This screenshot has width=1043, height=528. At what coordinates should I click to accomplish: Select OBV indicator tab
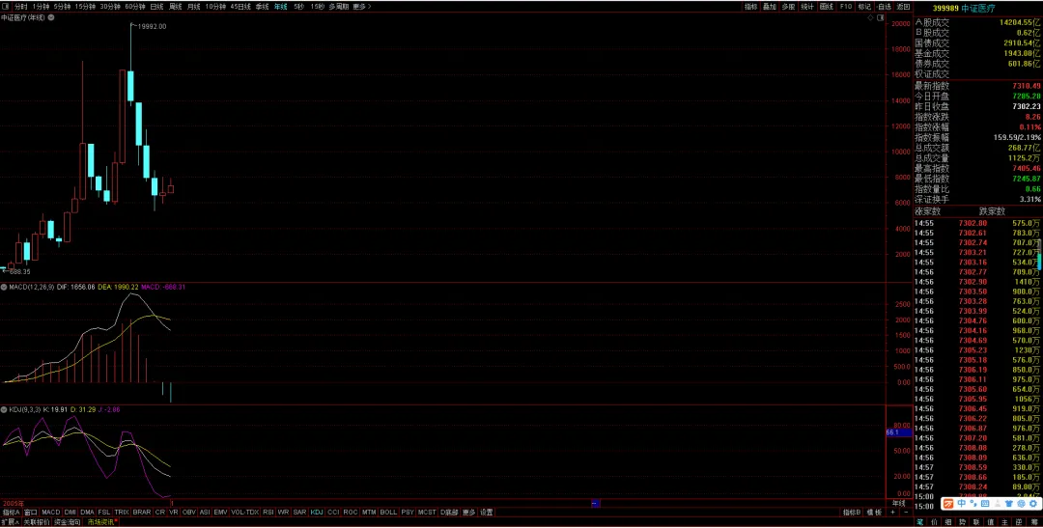pyautogui.click(x=189, y=512)
